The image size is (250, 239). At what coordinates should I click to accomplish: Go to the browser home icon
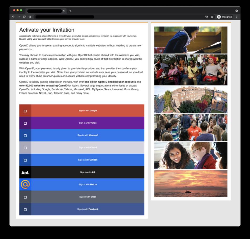click(30, 17)
